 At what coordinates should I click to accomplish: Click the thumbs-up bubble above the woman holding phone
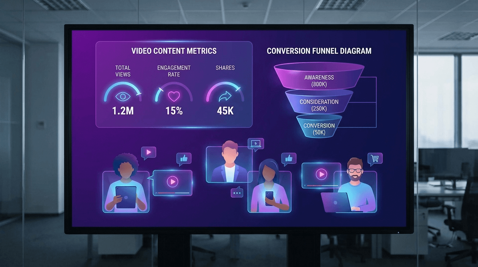[289, 159]
